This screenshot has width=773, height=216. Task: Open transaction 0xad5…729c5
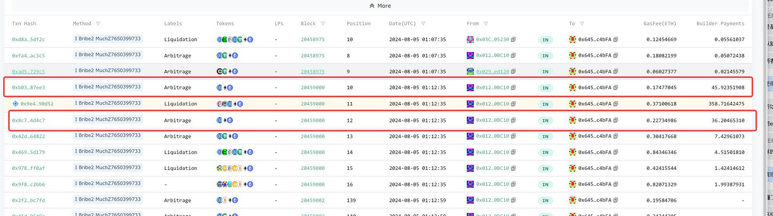[x=29, y=71]
